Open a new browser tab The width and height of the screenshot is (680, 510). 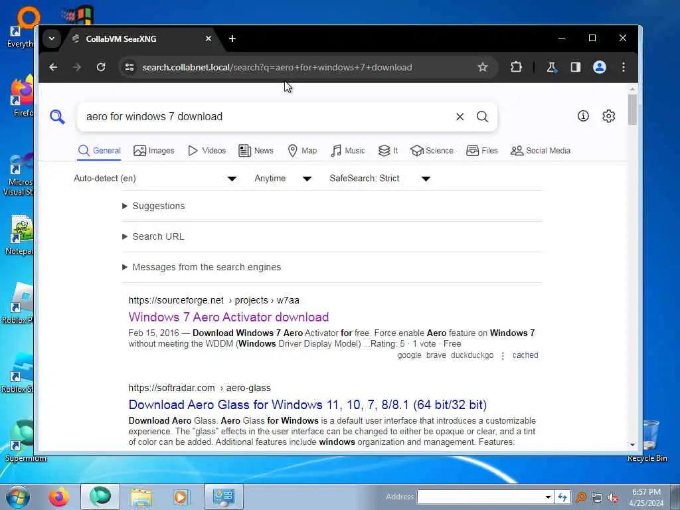point(232,39)
